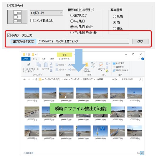This screenshot has height=158, width=157.
Task: Open the A4(縦) 3行 layout dropdown
Action: pos(47,13)
